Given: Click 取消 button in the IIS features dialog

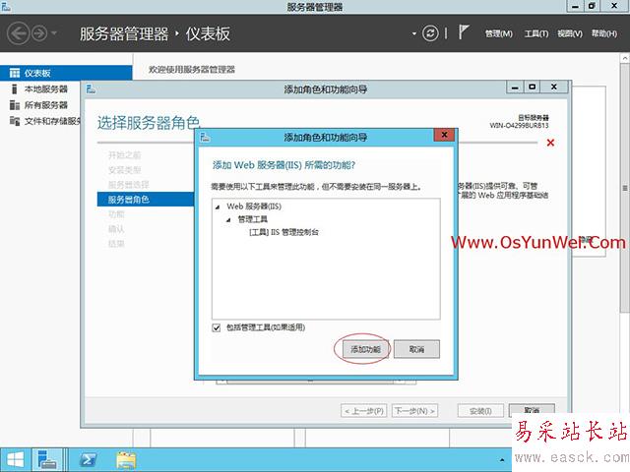Looking at the screenshot, I should click(416, 349).
